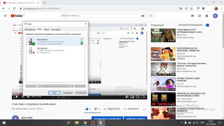224x126 pixels.
Task: Open the YouTube hamburger guide menu
Action: [x=5, y=16]
